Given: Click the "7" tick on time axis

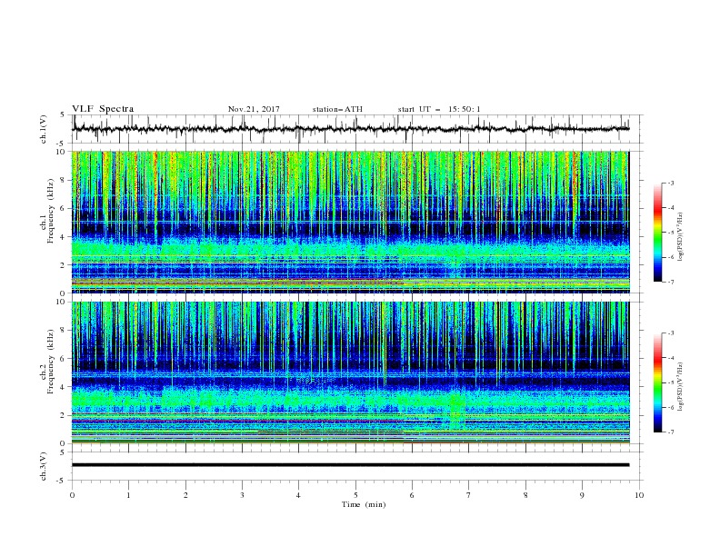Looking at the screenshot, I should pyautogui.click(x=469, y=495).
